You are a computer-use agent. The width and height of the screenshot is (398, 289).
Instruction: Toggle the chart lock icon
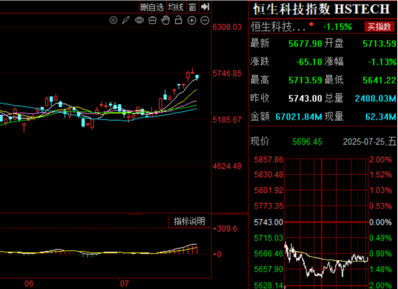(179, 20)
